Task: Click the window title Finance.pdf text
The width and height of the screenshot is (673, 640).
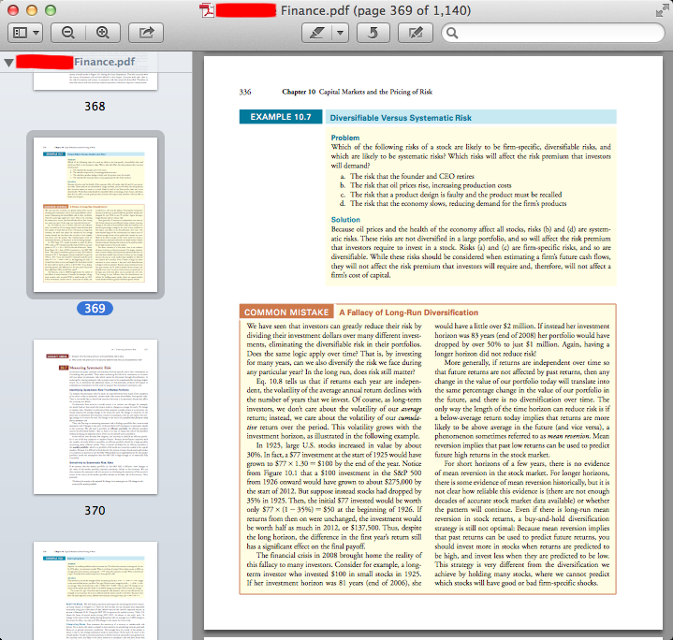Action: 375,10
